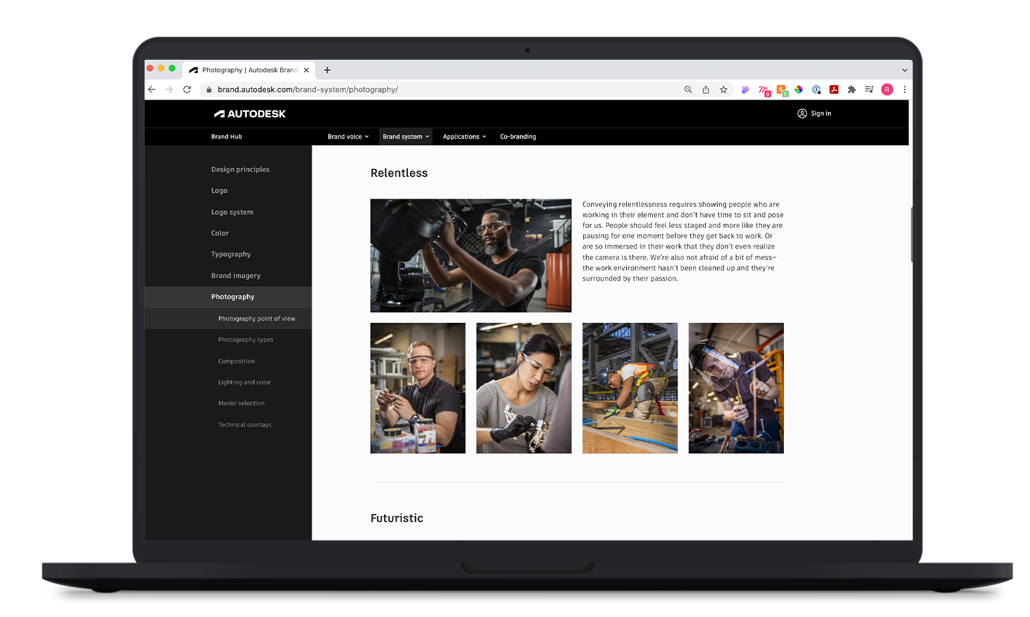The width and height of the screenshot is (1030, 617).
Task: Click the Autodesk logo in header
Action: point(250,114)
